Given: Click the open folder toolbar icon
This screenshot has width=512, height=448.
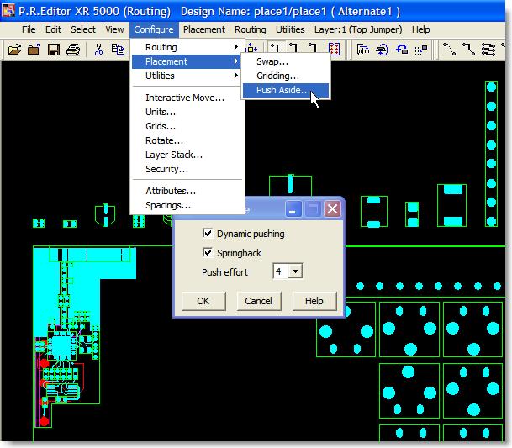Looking at the screenshot, I should (14, 50).
